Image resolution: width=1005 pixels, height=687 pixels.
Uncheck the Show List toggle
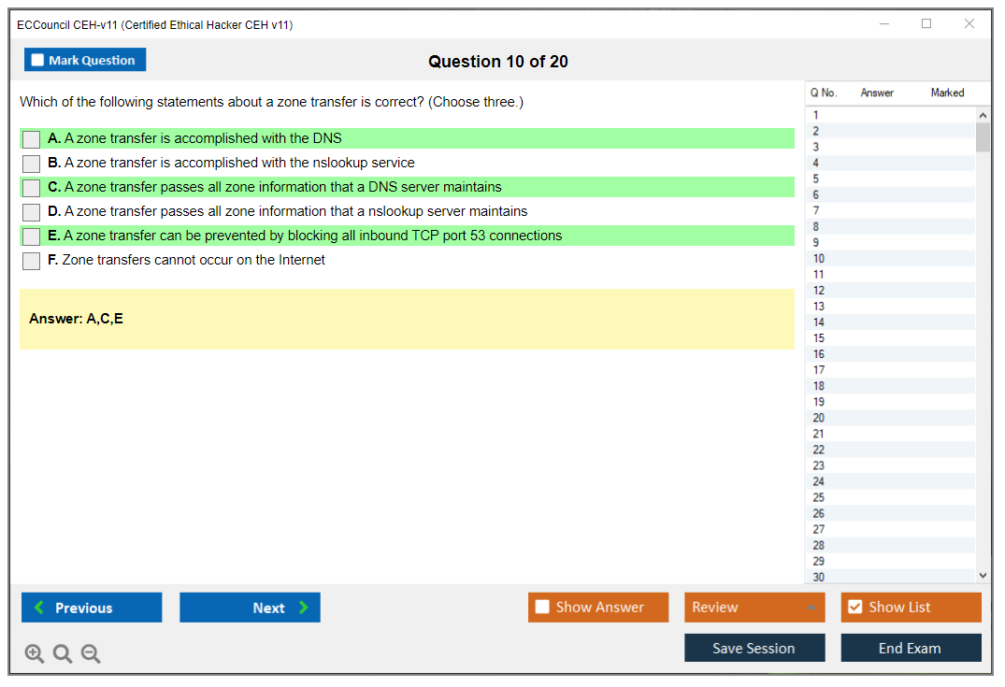854,608
